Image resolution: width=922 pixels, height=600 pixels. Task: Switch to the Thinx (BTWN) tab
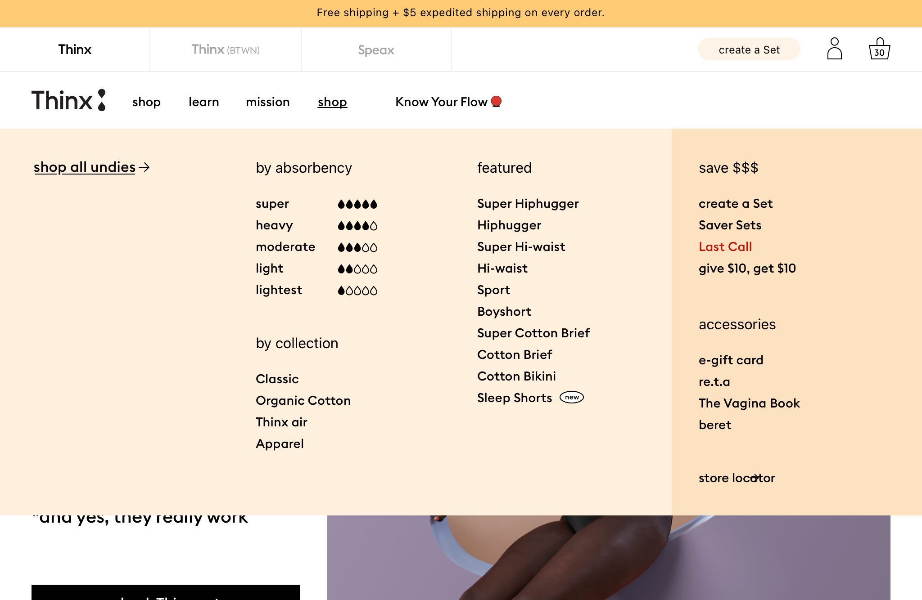coord(226,49)
